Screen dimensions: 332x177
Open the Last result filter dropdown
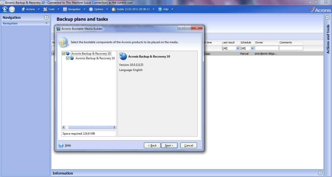pyautogui.click(x=238, y=48)
